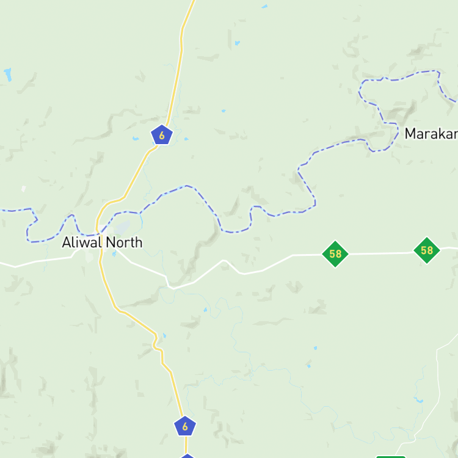
Task: Click the Aliwal North town label
Action: [102, 242]
